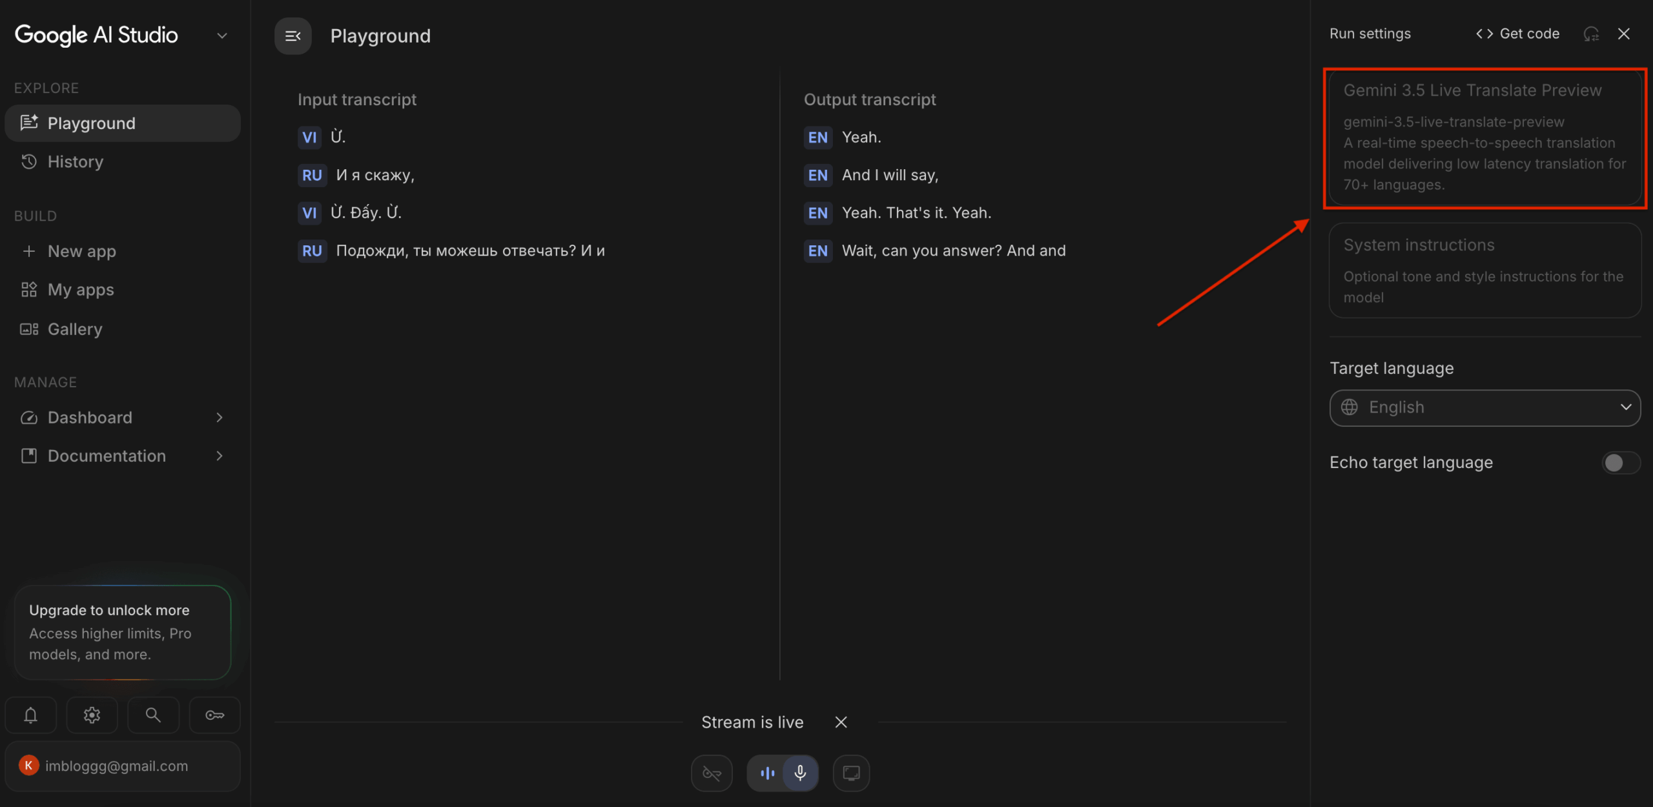Click the search magnifier icon
Screen dimensions: 1653x807
click(153, 715)
